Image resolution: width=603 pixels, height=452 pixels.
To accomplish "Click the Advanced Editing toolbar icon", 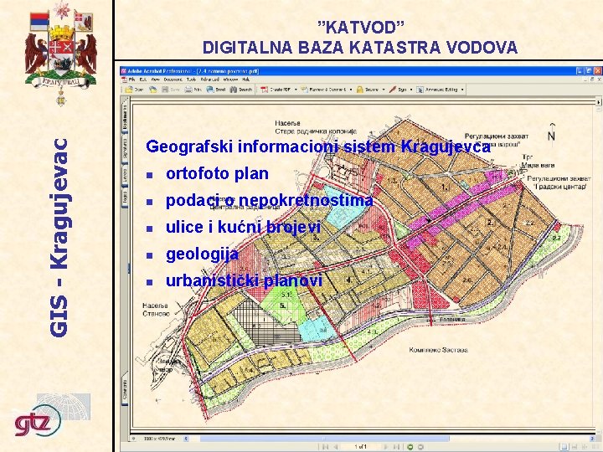I will click(x=420, y=90).
